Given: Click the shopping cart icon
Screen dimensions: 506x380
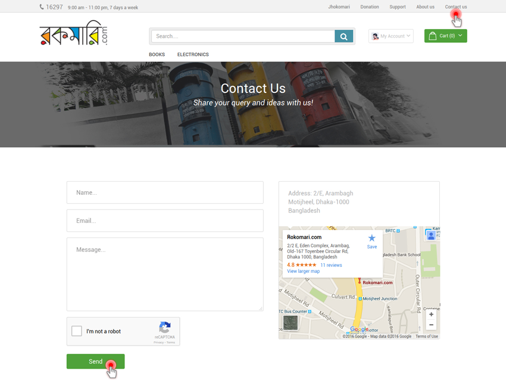Looking at the screenshot, I should [433, 36].
